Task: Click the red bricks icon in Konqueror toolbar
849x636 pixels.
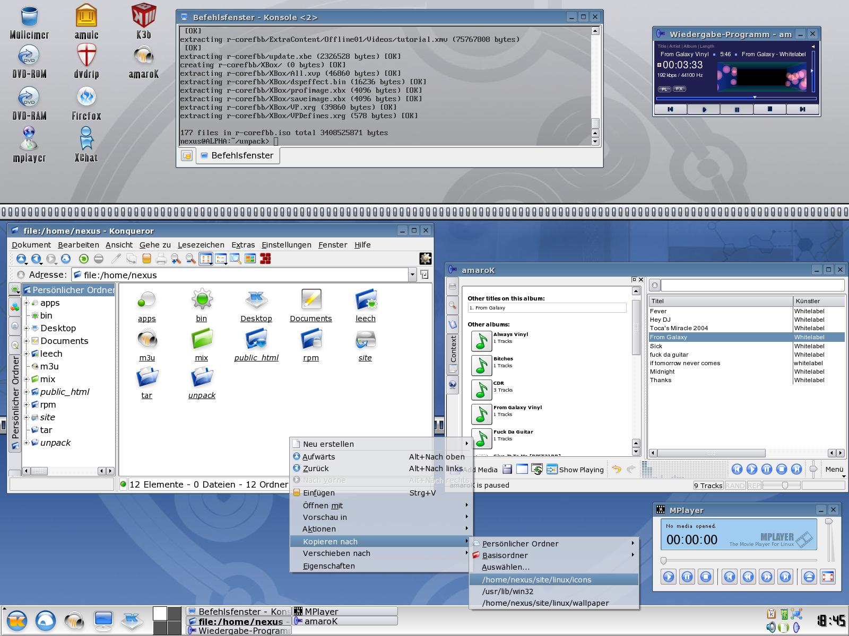Action: pos(265,259)
